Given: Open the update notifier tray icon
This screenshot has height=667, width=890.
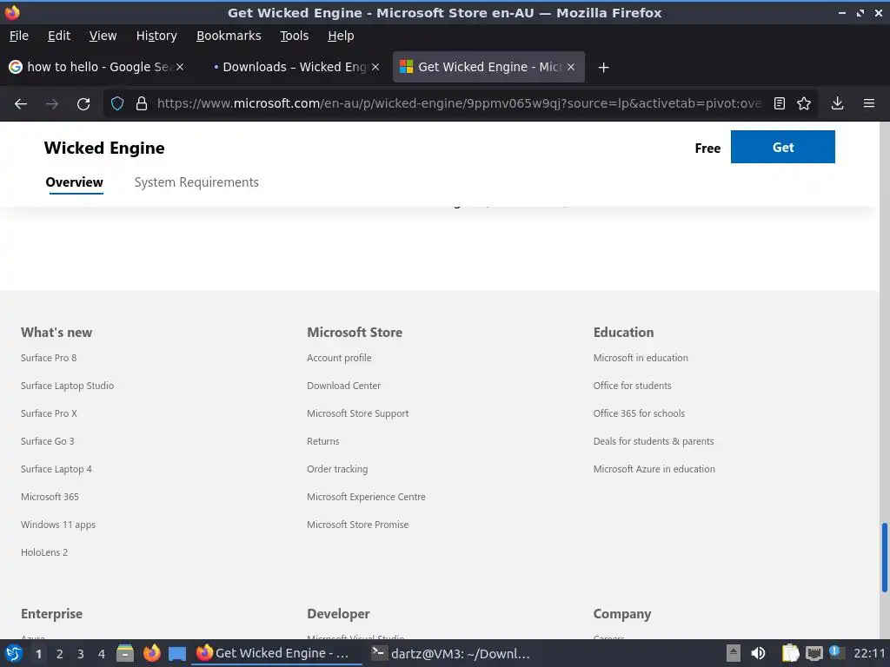Looking at the screenshot, I should pos(836,652).
